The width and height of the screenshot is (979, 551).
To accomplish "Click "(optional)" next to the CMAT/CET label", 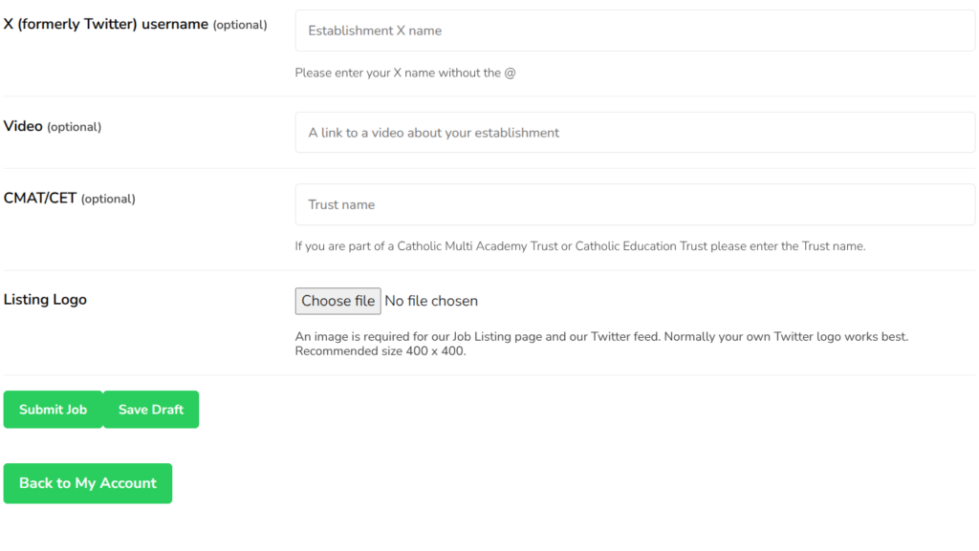I will click(x=108, y=200).
